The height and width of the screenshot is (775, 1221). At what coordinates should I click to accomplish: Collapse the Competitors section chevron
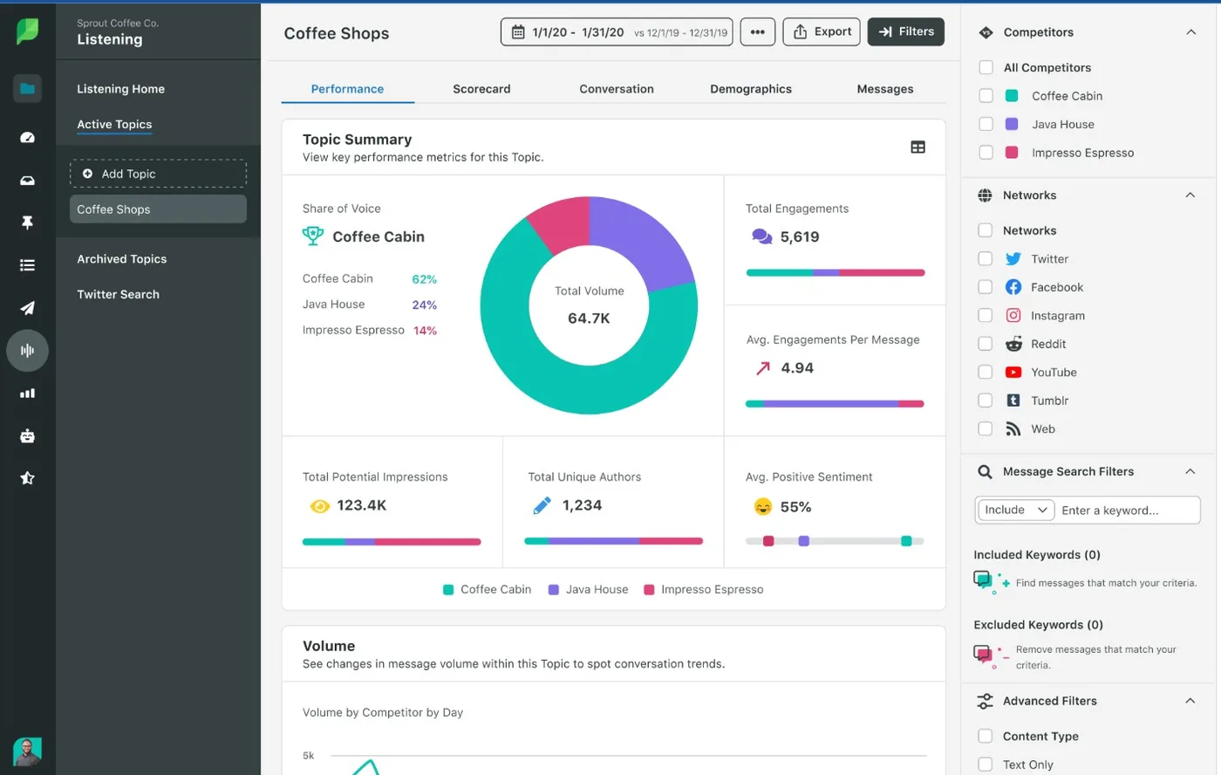pos(1190,32)
